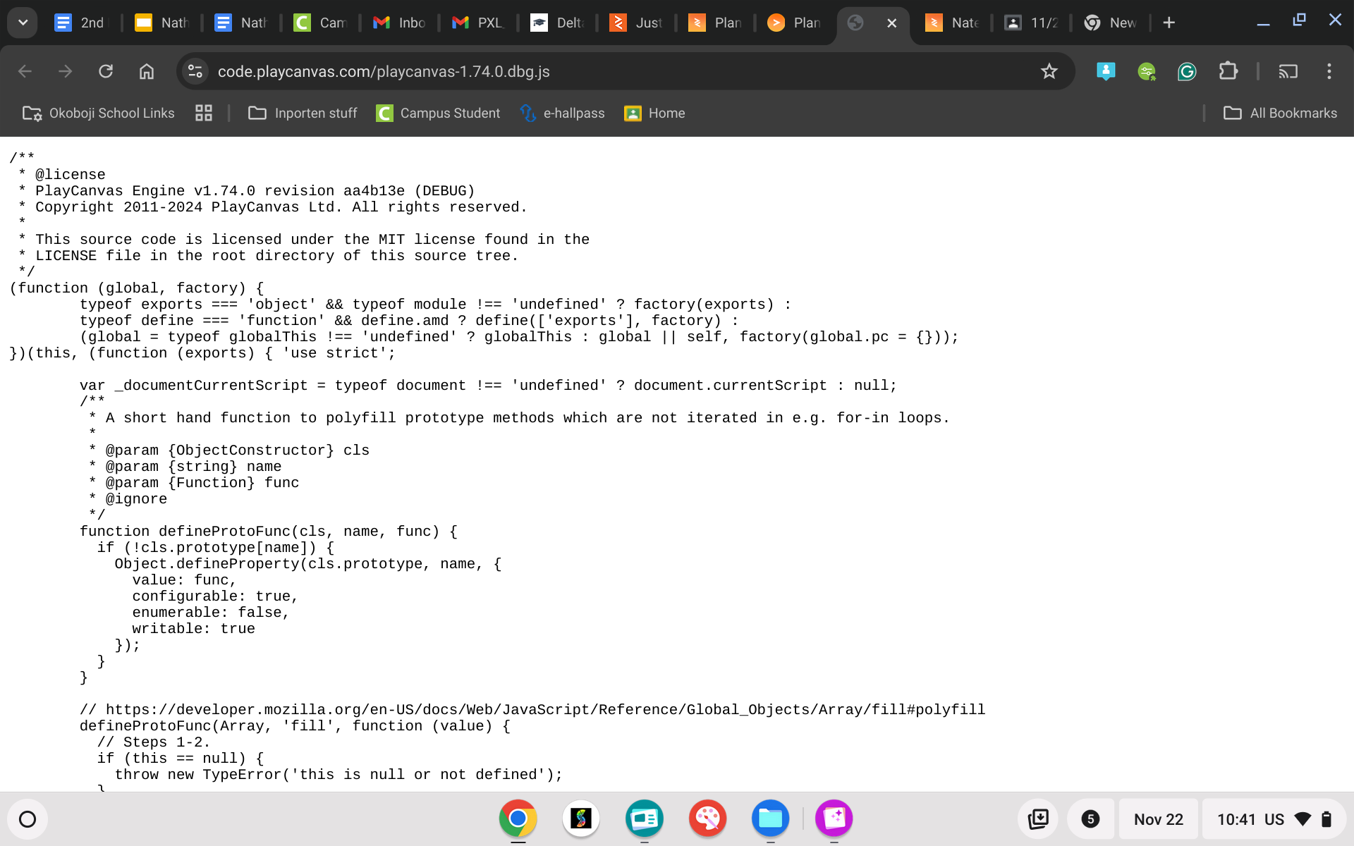Open the Extensions puzzle menu
Image resolution: width=1354 pixels, height=846 pixels.
click(1228, 71)
